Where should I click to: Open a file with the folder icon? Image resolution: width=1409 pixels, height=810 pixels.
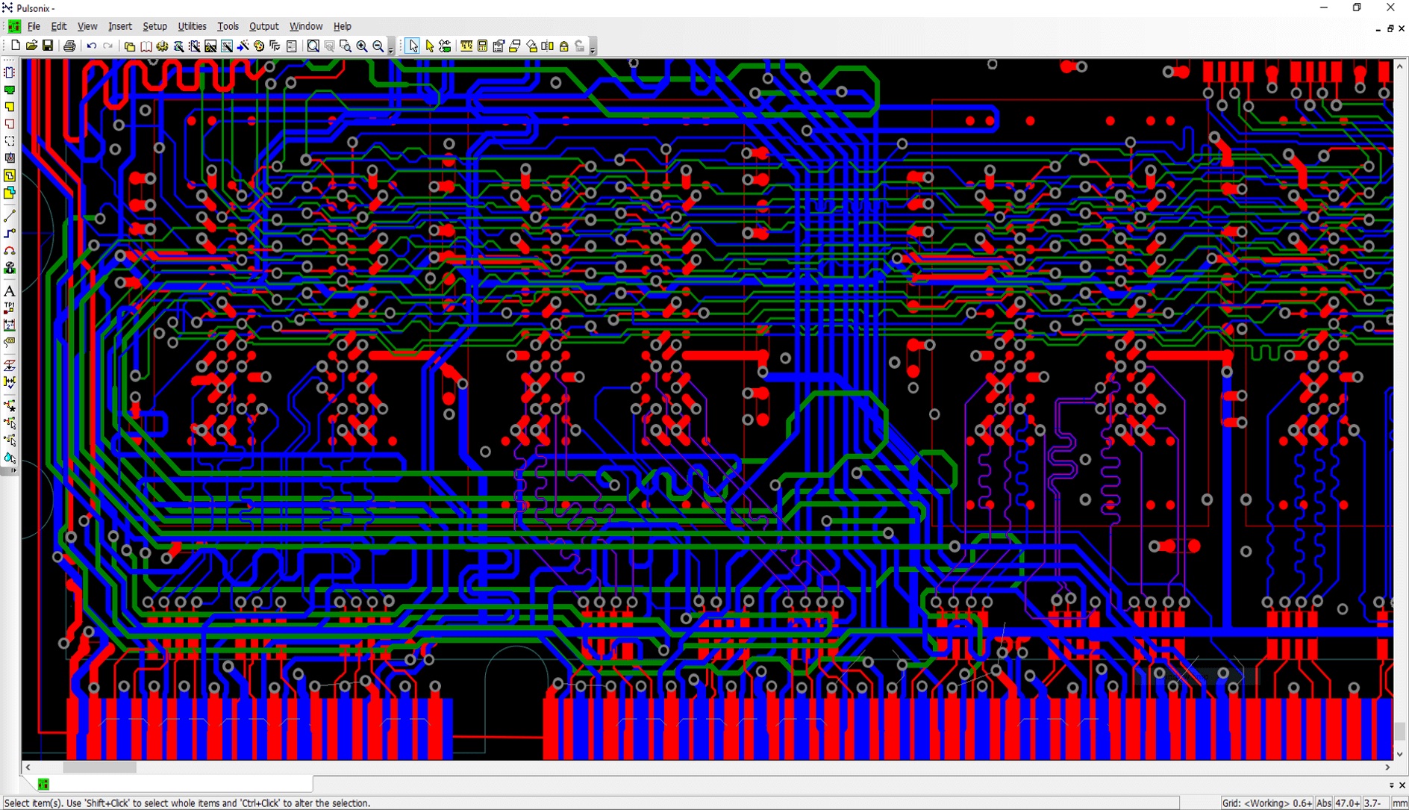click(31, 46)
